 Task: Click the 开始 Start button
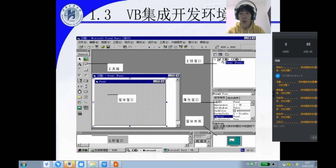[83, 150]
